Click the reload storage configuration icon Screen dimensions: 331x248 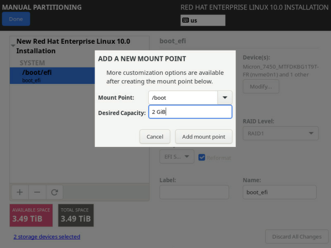55,192
